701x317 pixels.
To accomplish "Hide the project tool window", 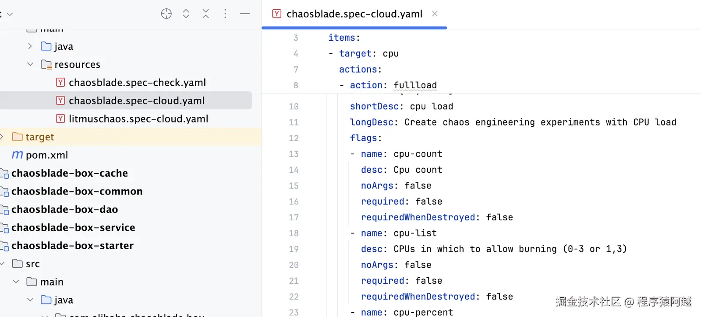I will tap(245, 14).
